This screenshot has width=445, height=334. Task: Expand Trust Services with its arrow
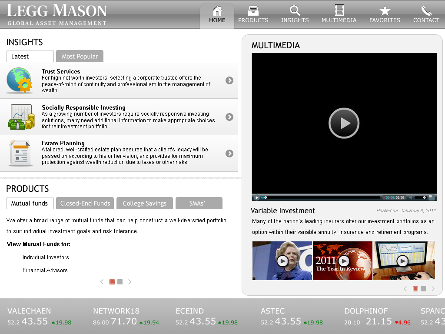click(229, 80)
